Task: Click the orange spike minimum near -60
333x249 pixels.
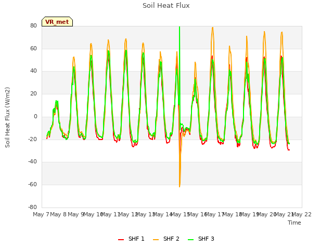Action: tap(180, 186)
